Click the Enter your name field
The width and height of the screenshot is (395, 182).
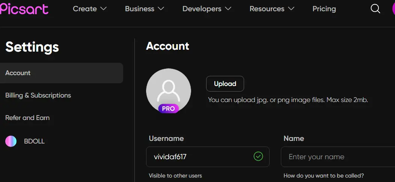[338, 157]
